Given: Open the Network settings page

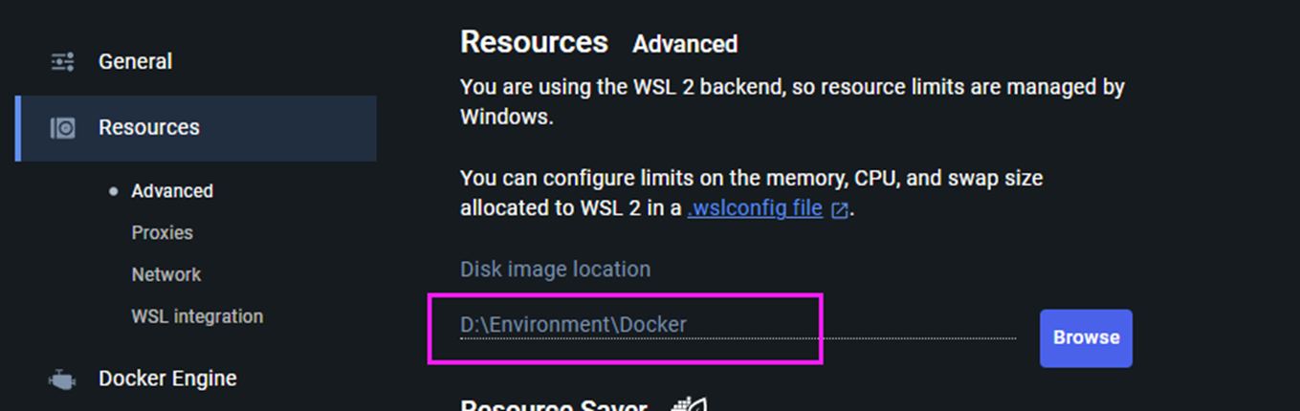Looking at the screenshot, I should (x=166, y=274).
